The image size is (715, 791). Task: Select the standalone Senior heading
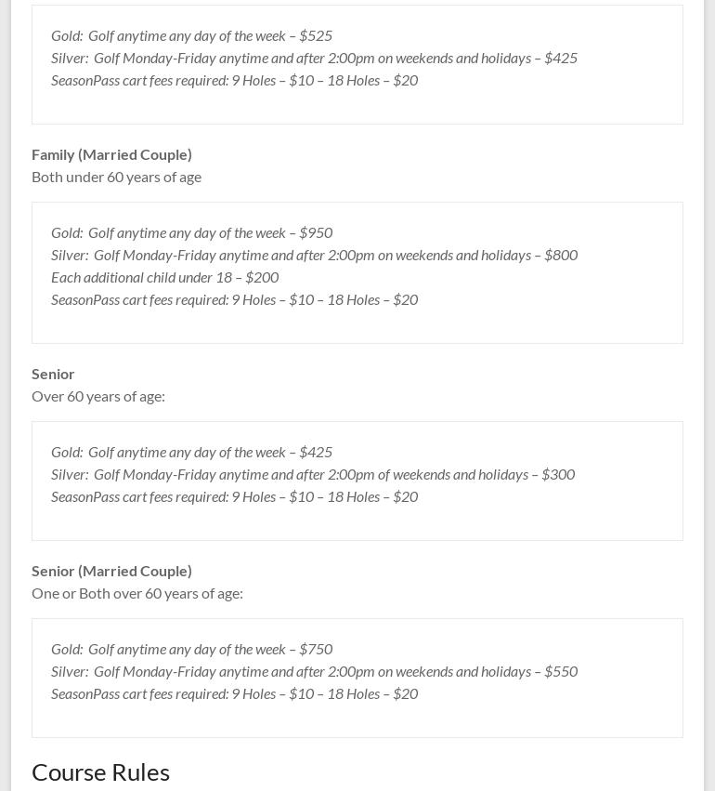pyautogui.click(x=53, y=374)
